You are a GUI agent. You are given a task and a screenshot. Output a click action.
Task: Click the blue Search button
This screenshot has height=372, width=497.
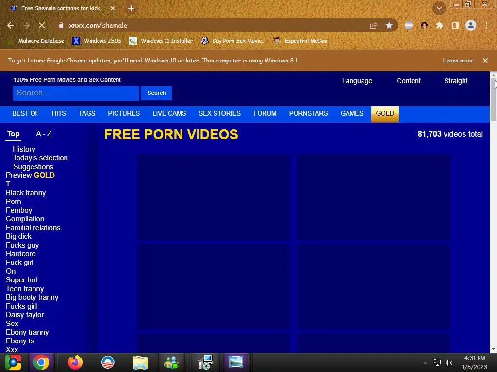click(x=156, y=93)
